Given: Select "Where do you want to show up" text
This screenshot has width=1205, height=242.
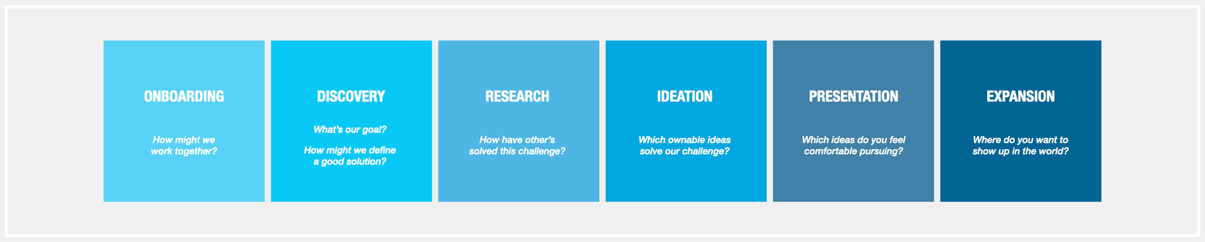Looking at the screenshot, I should (1020, 145).
